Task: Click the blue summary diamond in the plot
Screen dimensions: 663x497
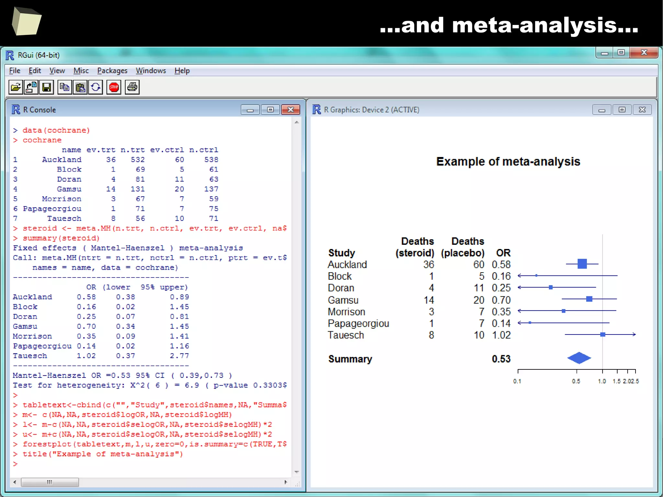Action: 579,358
